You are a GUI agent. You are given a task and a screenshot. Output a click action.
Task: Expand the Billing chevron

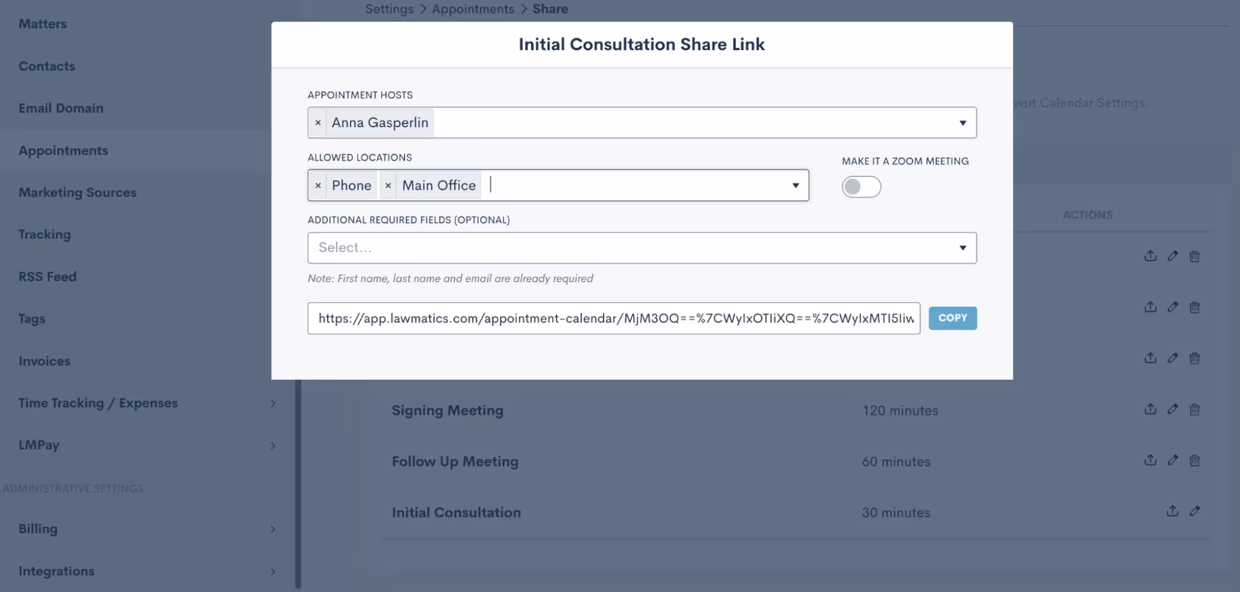click(273, 529)
